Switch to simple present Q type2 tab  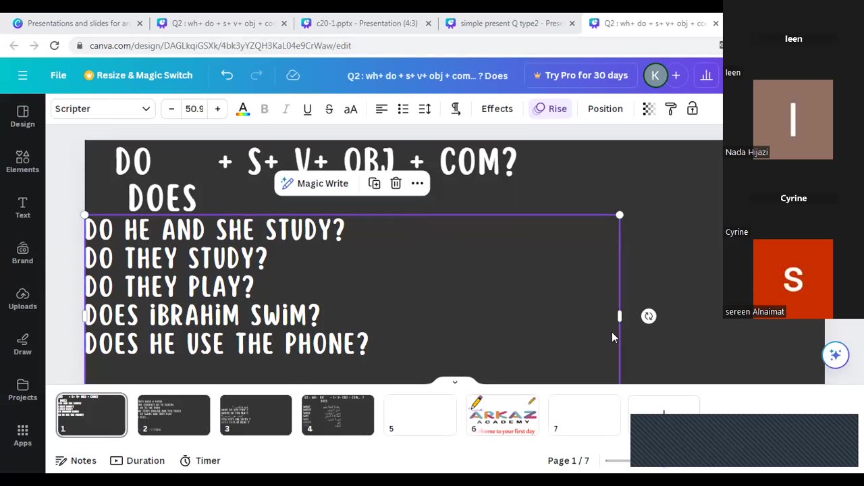(x=511, y=23)
